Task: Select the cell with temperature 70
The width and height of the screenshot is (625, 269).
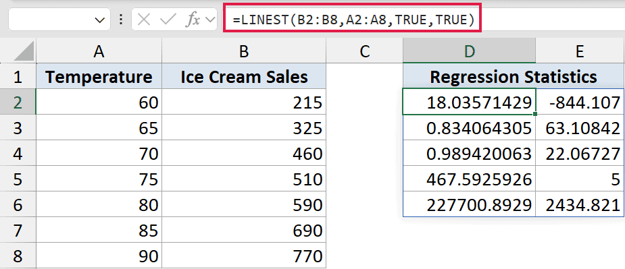Action: tap(99, 153)
